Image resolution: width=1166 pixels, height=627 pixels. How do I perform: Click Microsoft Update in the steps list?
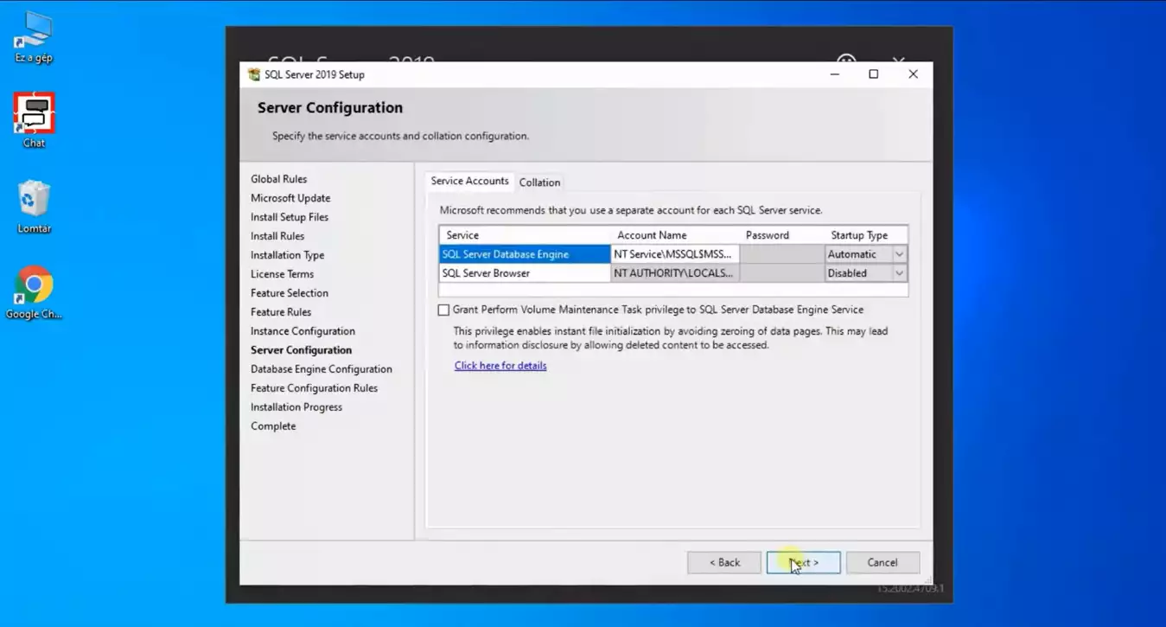point(290,198)
